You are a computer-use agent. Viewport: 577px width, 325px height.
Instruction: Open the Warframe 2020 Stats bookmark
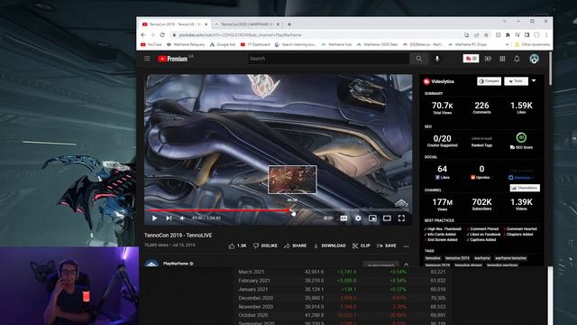tap(377, 44)
